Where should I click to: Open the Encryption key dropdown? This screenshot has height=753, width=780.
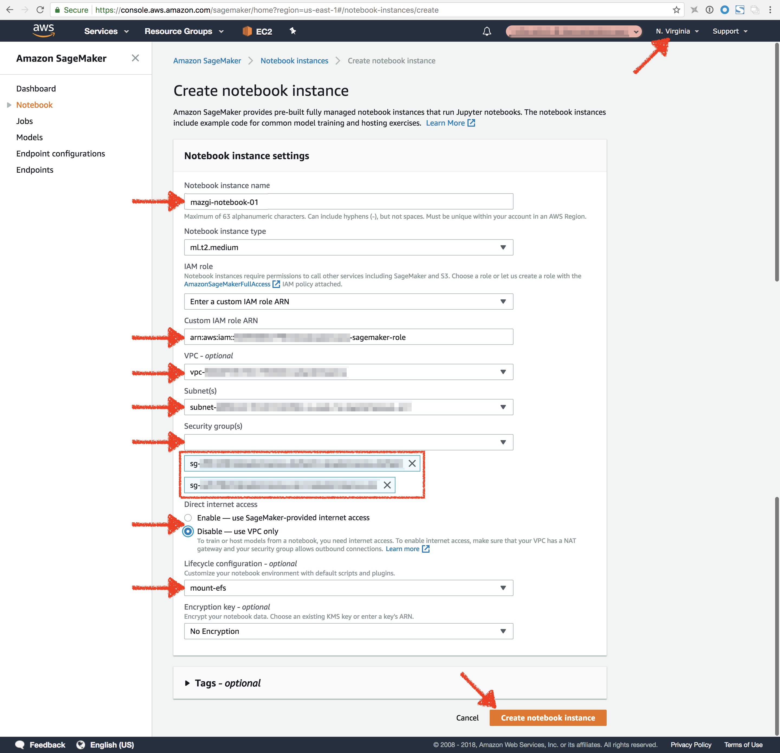click(349, 631)
